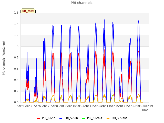Click the 0.8 y-axis tick label

16,57
